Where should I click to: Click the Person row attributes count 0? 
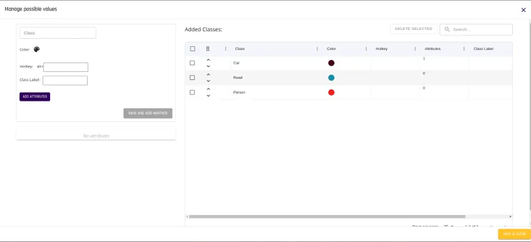click(424, 88)
